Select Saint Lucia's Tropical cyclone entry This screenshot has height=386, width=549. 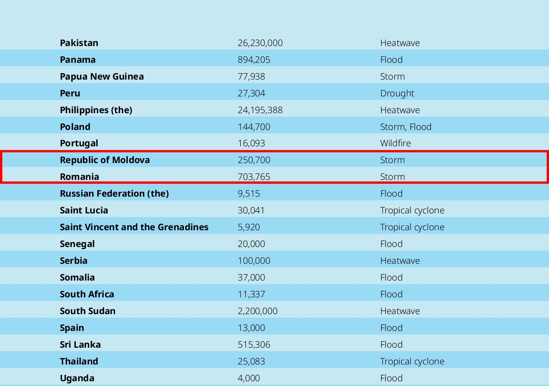(x=412, y=210)
